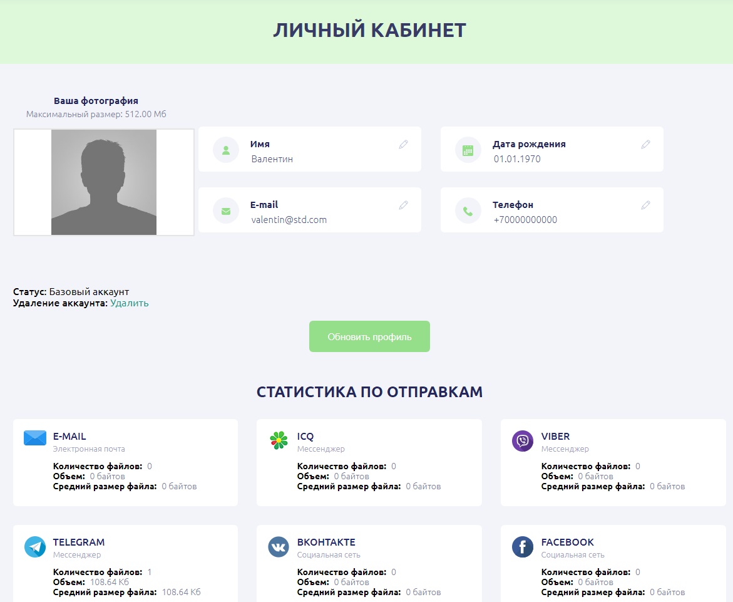Image resolution: width=733 pixels, height=602 pixels.
Task: Click the ICQ statistics card title
Action: (305, 437)
